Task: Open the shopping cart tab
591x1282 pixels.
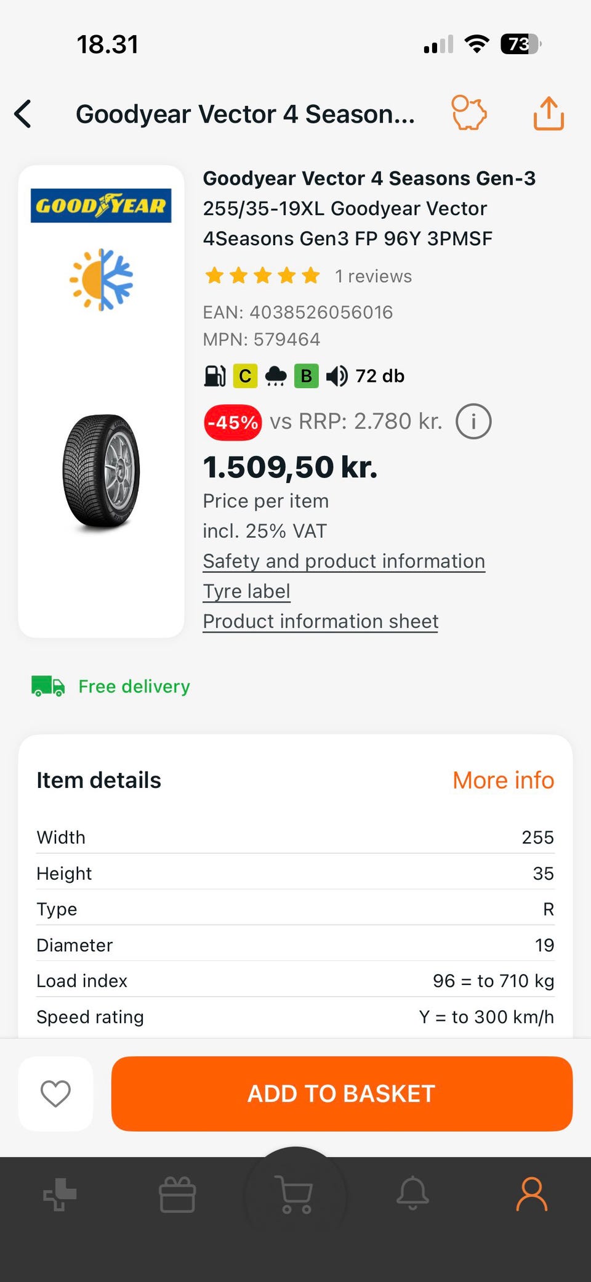Action: [x=295, y=1195]
